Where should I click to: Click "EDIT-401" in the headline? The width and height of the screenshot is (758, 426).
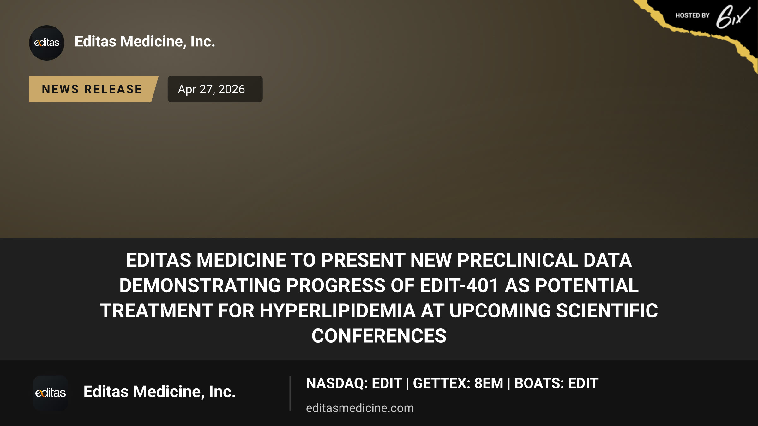click(459, 285)
